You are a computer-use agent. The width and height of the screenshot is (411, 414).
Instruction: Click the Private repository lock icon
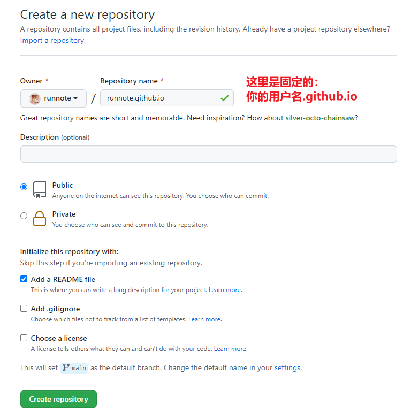click(x=40, y=218)
